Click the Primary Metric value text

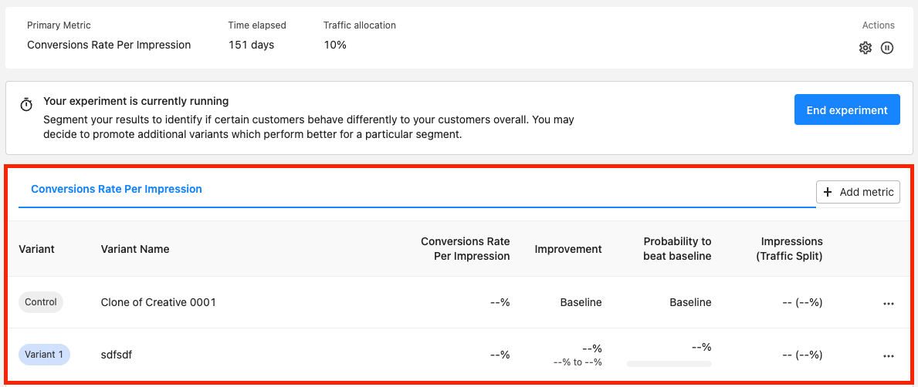point(109,45)
